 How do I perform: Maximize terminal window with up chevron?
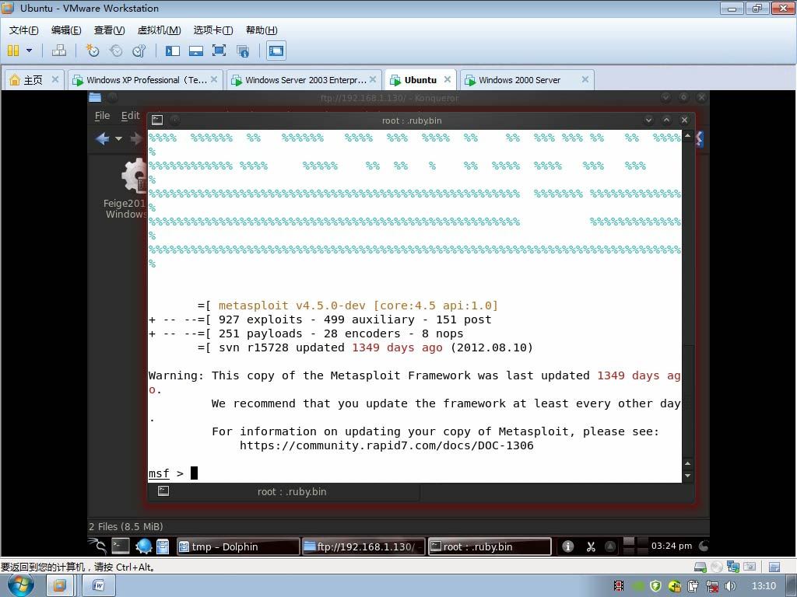pyautogui.click(x=666, y=120)
